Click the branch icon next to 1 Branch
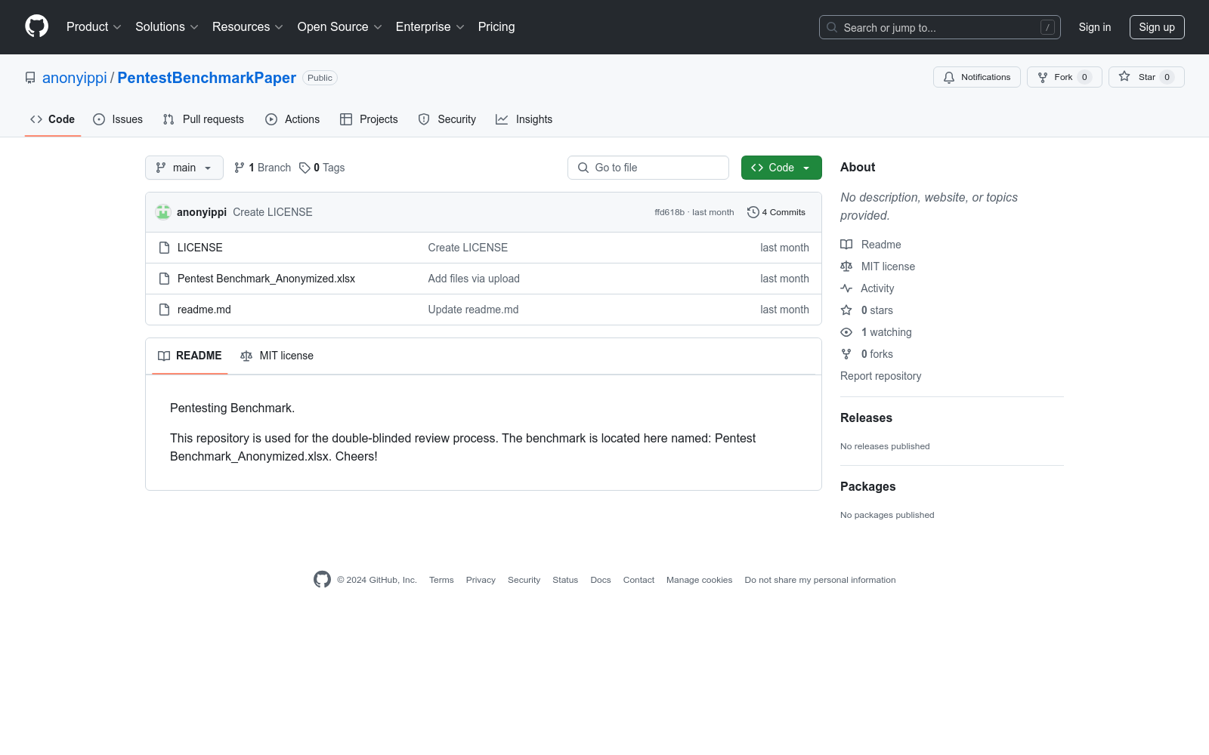The image size is (1209, 755). [240, 168]
